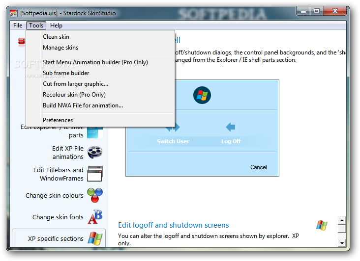The image size is (360, 261).
Task: Click Switch User label in the preview
Action: coord(173,141)
